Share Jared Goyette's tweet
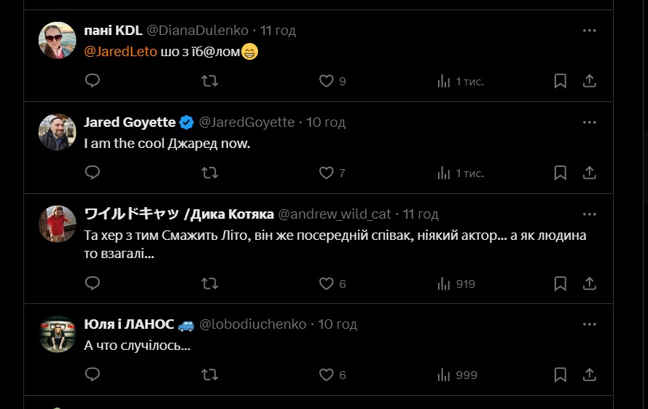The image size is (648, 409). (590, 173)
